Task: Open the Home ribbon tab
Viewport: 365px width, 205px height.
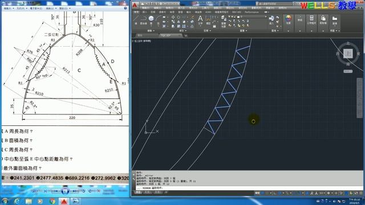Action: pos(136,12)
